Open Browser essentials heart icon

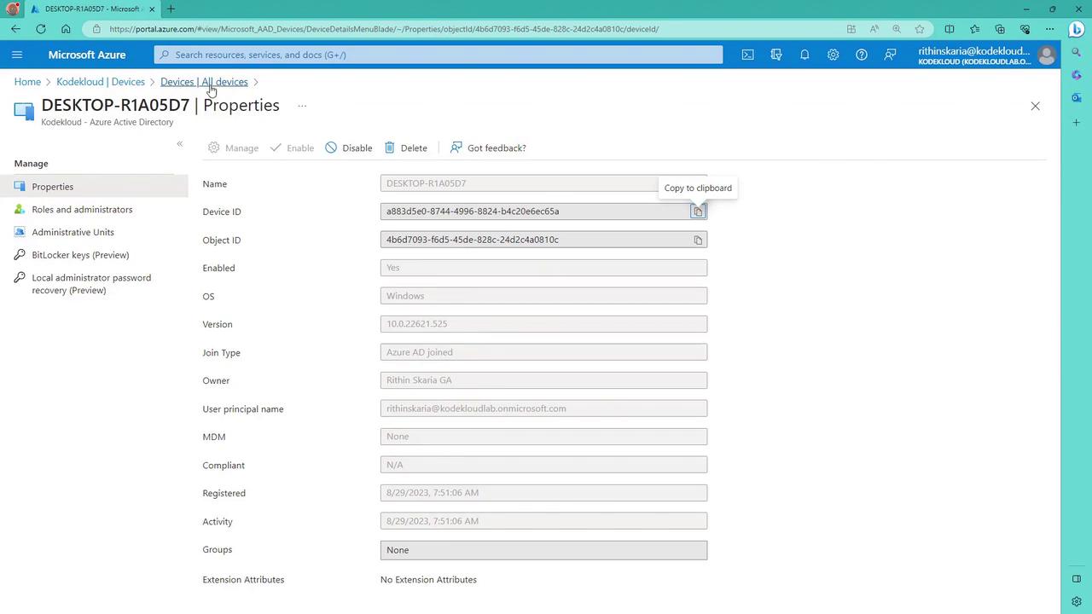(1025, 29)
